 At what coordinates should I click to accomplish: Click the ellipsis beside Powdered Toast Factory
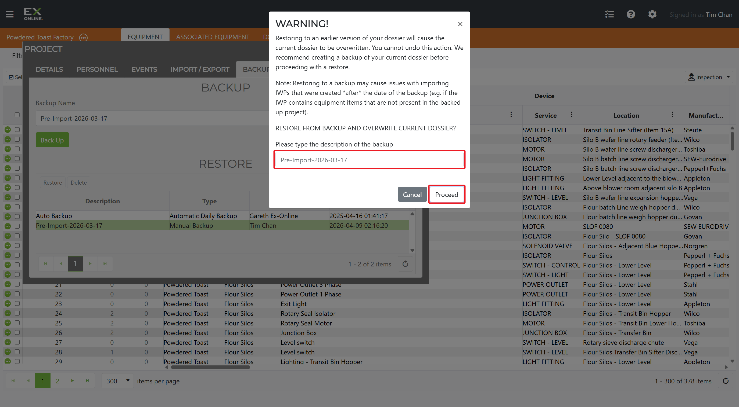coord(84,38)
